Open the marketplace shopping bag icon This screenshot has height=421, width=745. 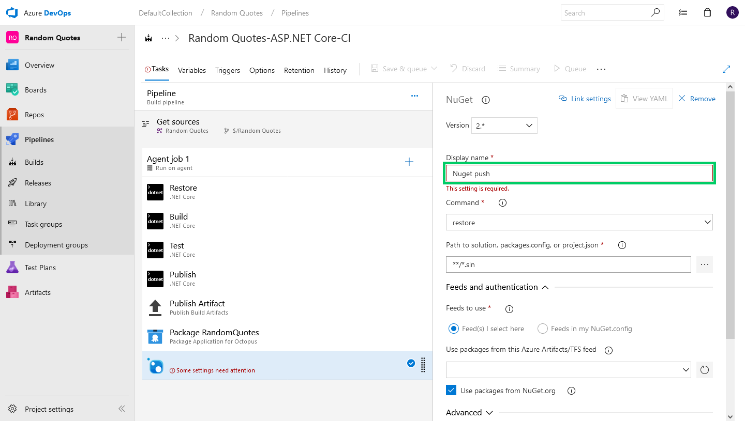(x=708, y=13)
